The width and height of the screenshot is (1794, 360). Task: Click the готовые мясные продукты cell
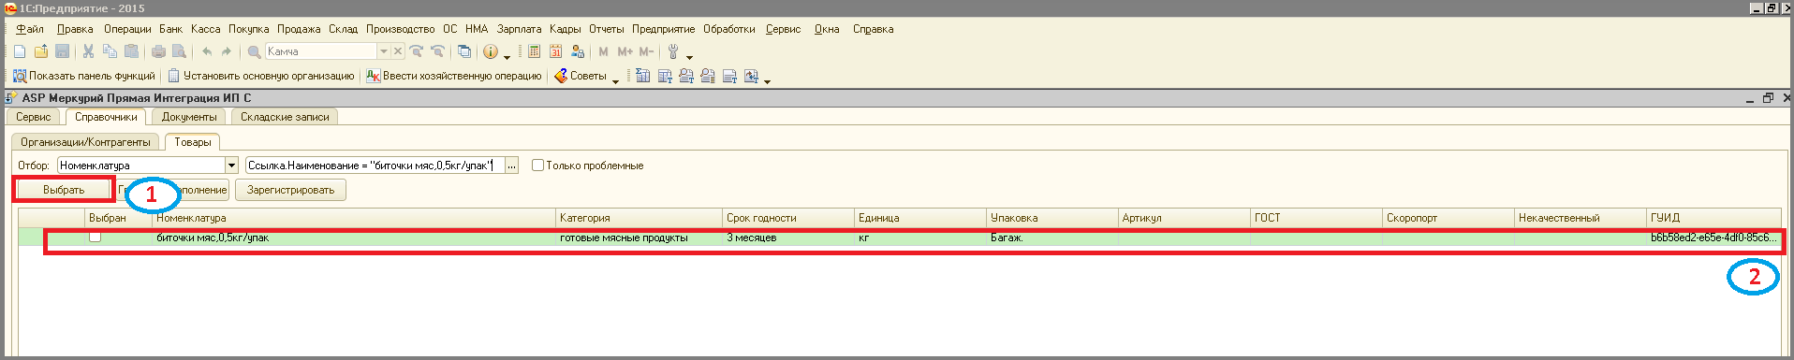[639, 238]
